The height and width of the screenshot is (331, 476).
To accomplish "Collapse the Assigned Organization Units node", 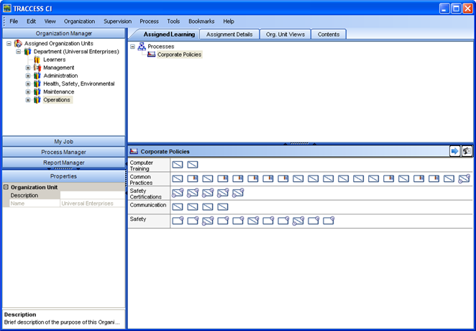I will click(x=9, y=43).
